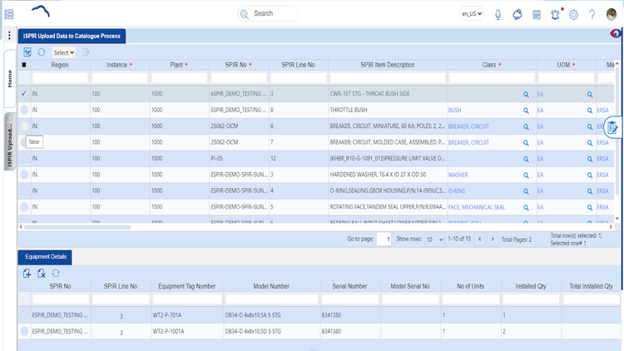Open UOM lookup for THROTTLE BUSH row

pos(590,111)
